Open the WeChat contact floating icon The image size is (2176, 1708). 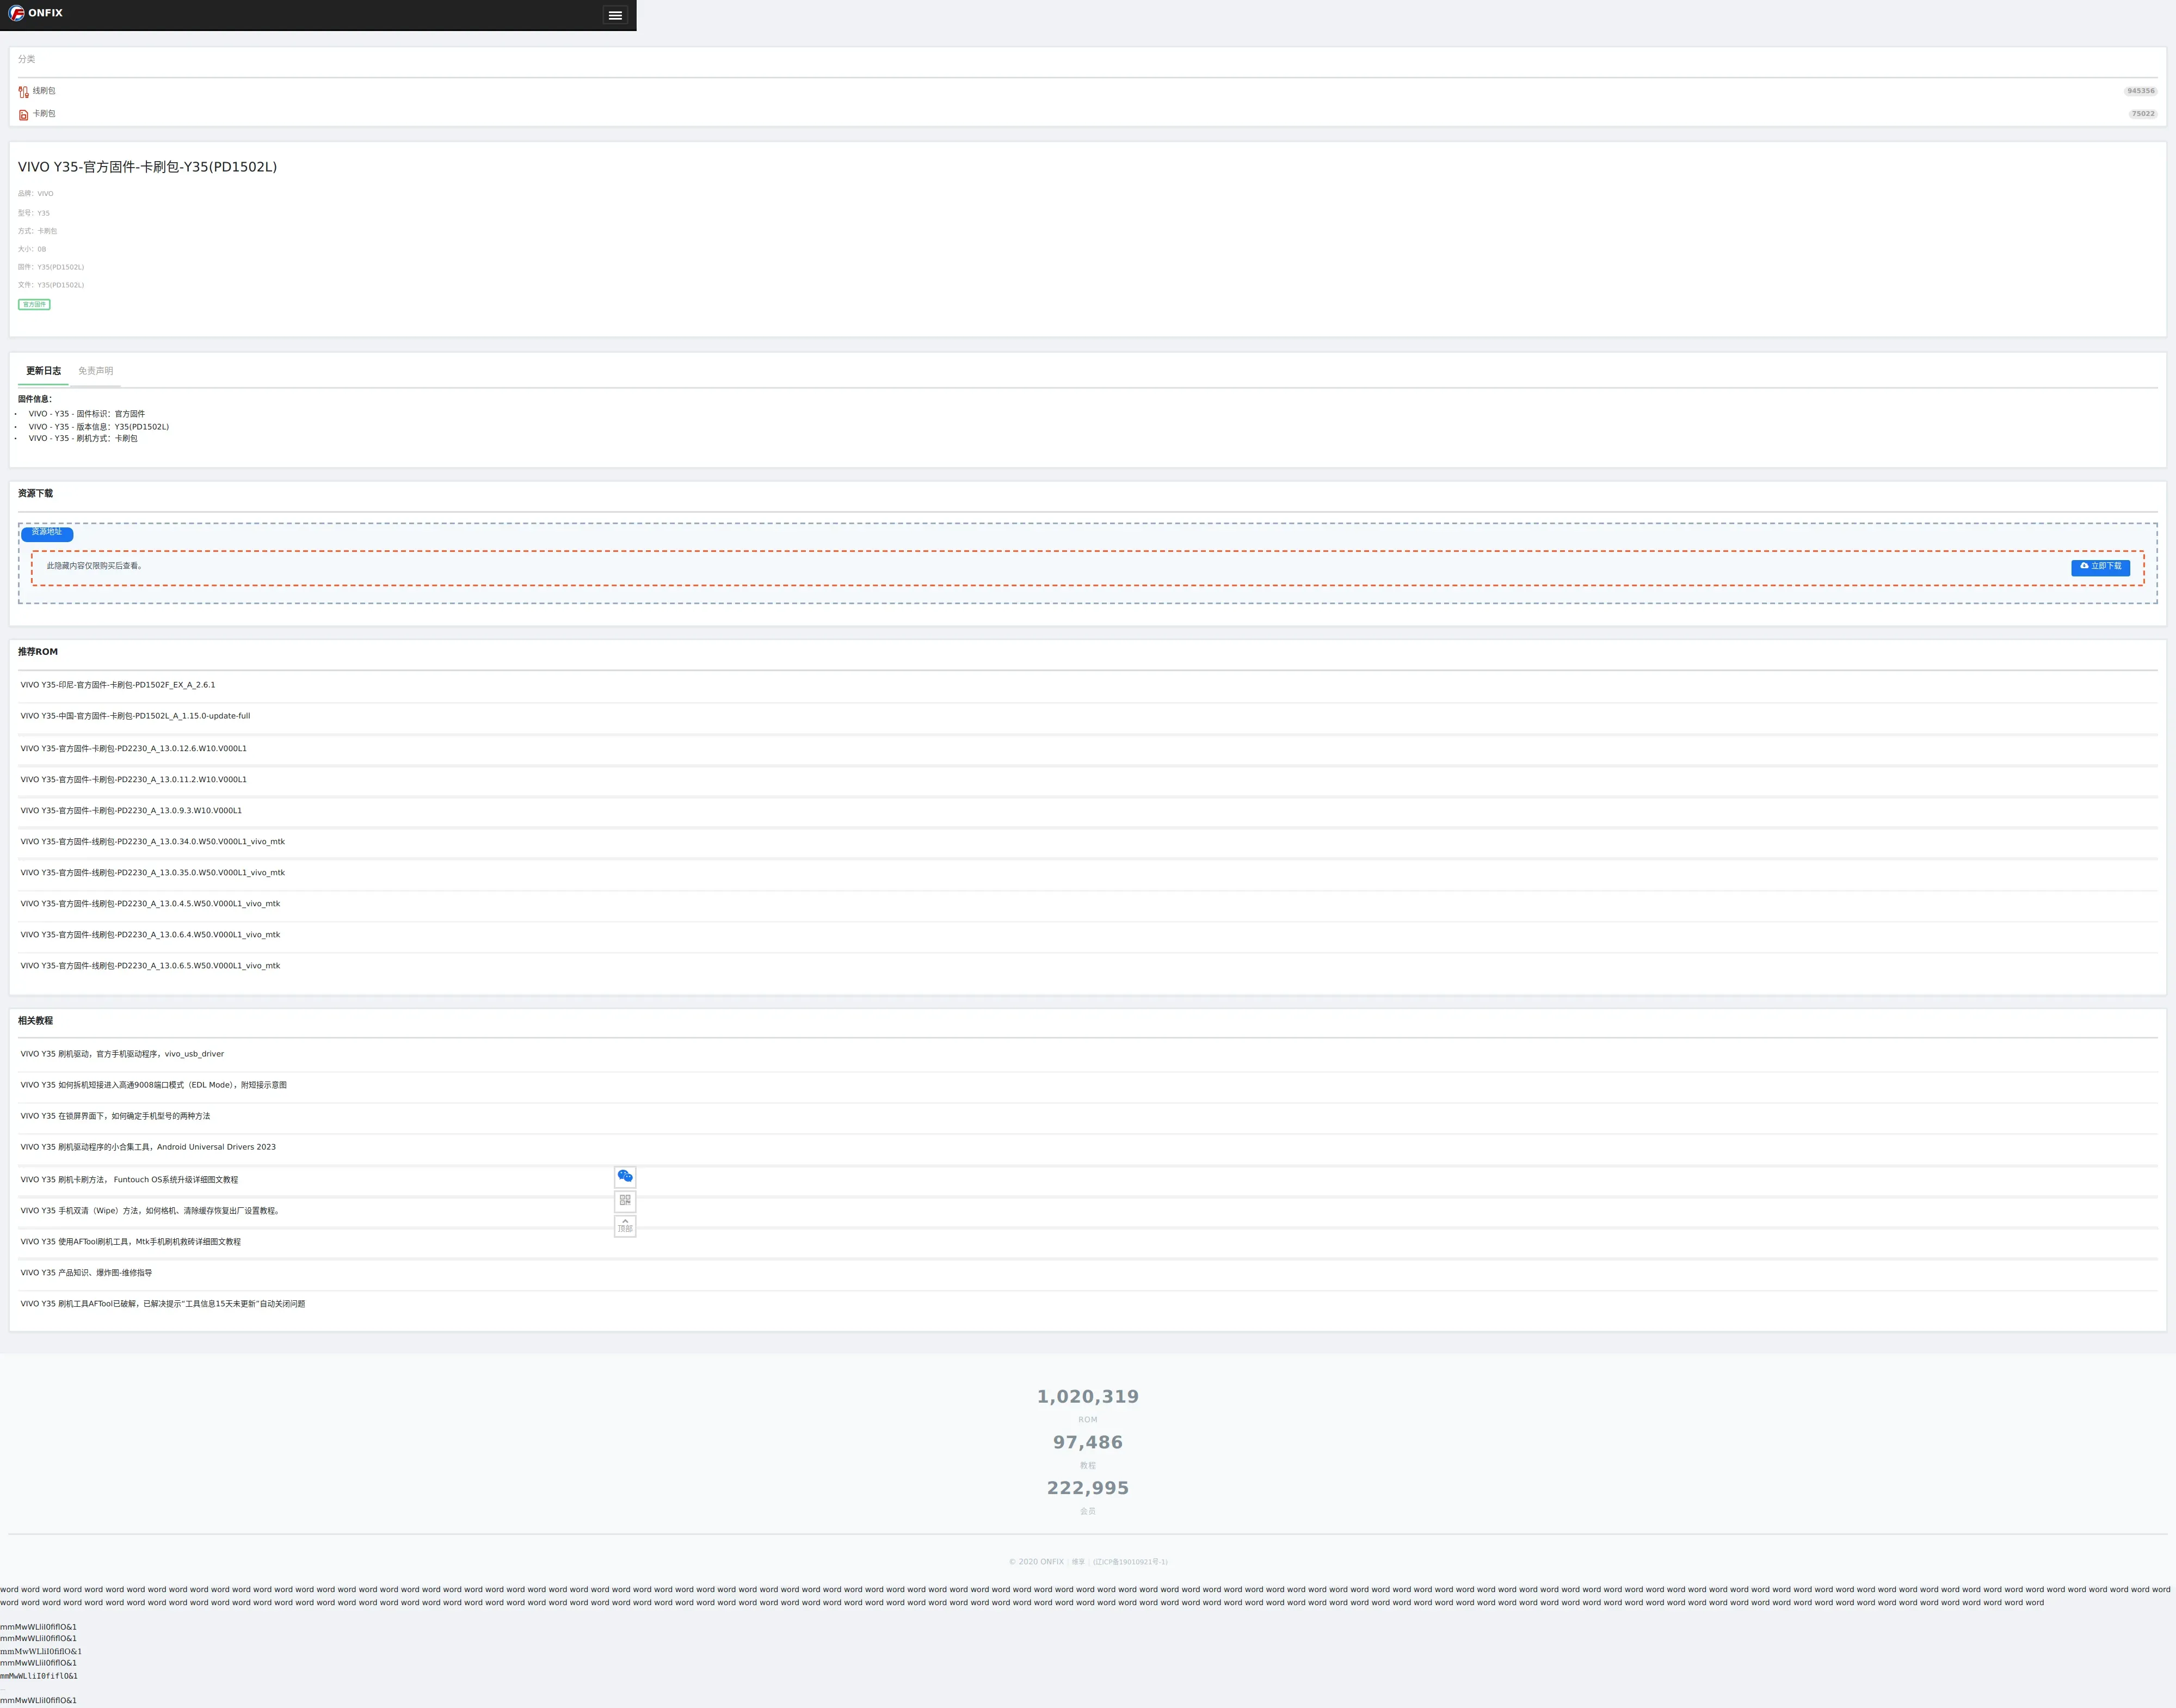pos(625,1176)
